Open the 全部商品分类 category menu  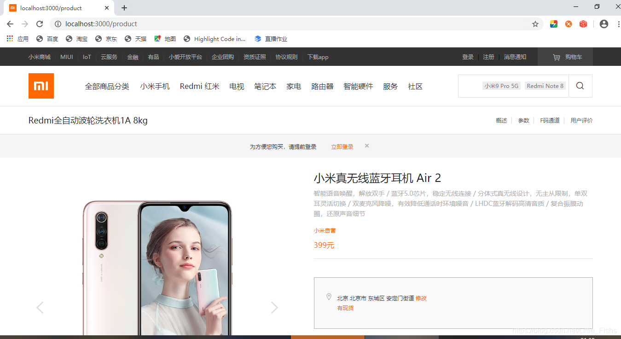pos(107,86)
